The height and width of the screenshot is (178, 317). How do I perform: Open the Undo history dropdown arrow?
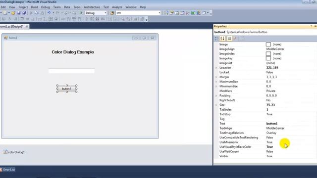tap(53, 13)
